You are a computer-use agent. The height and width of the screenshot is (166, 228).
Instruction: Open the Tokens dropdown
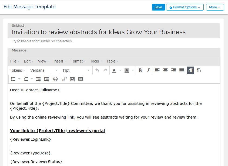tap(18, 70)
